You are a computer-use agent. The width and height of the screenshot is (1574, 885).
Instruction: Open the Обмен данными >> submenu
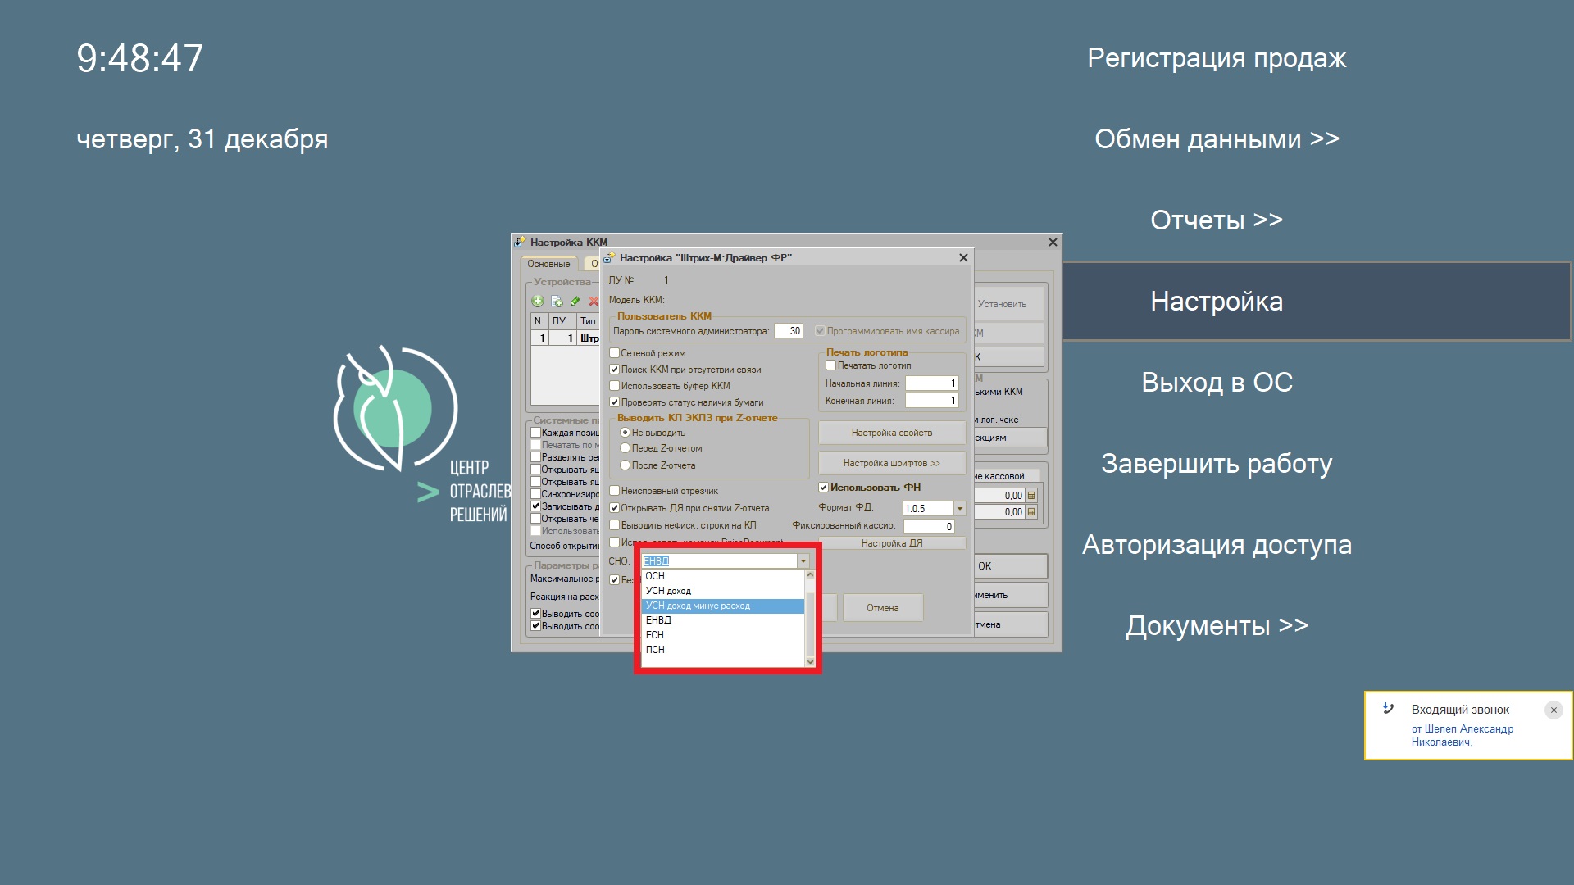[1217, 139]
